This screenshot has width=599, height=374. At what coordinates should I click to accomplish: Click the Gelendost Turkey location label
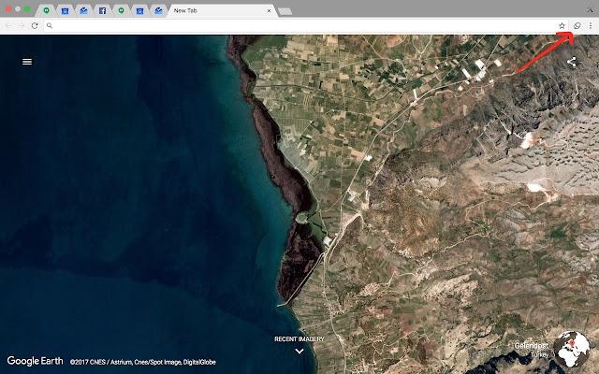pos(532,350)
